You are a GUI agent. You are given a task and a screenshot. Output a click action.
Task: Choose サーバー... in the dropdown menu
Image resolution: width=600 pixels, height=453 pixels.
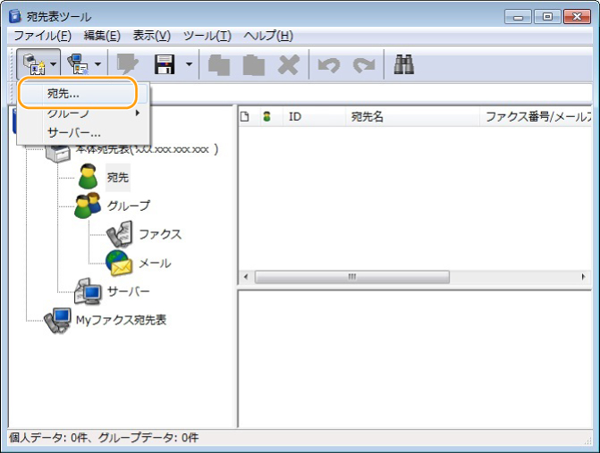73,132
